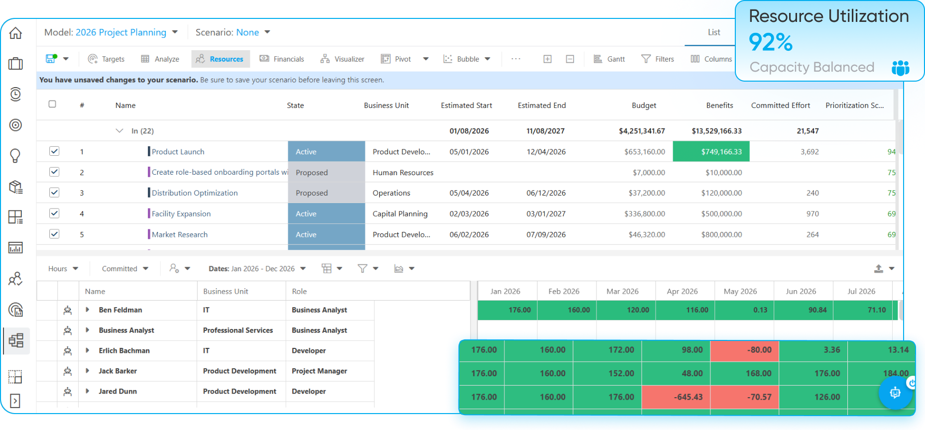Open the Dates Jan 2026 - Dec 2026 dropdown
Screen dimensions: 925x430
(257, 269)
